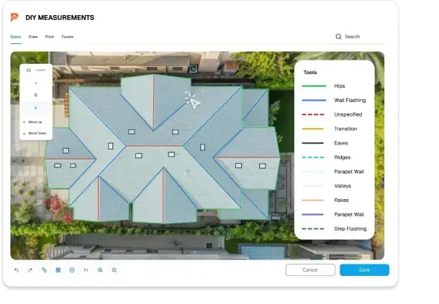Select layer B in Layers panel
439x304 pixels.
click(x=36, y=95)
